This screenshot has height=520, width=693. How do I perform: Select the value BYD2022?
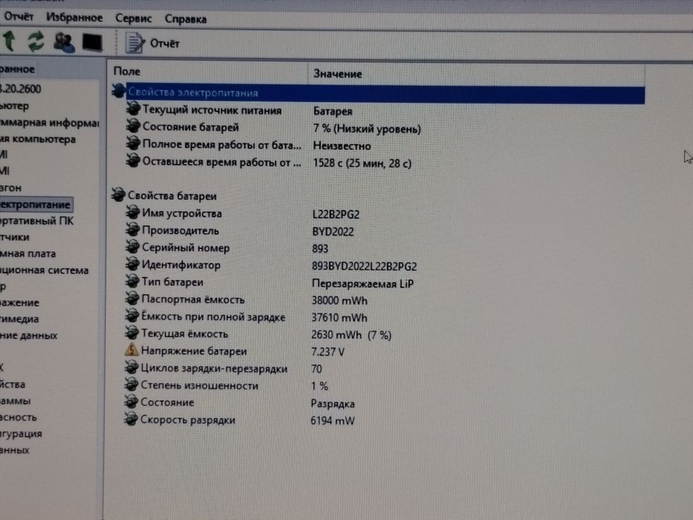333,232
